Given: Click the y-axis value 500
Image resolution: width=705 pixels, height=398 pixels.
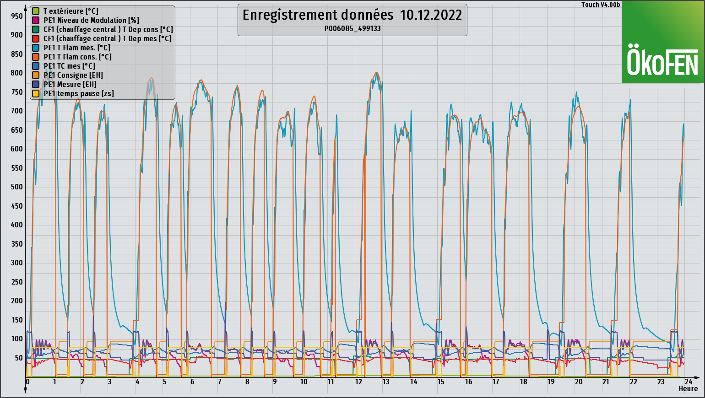Looking at the screenshot, I should (x=16, y=187).
